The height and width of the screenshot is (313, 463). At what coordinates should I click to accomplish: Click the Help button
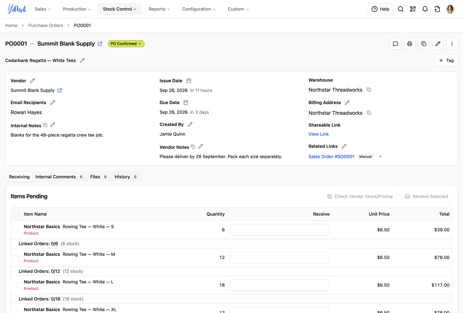[380, 9]
